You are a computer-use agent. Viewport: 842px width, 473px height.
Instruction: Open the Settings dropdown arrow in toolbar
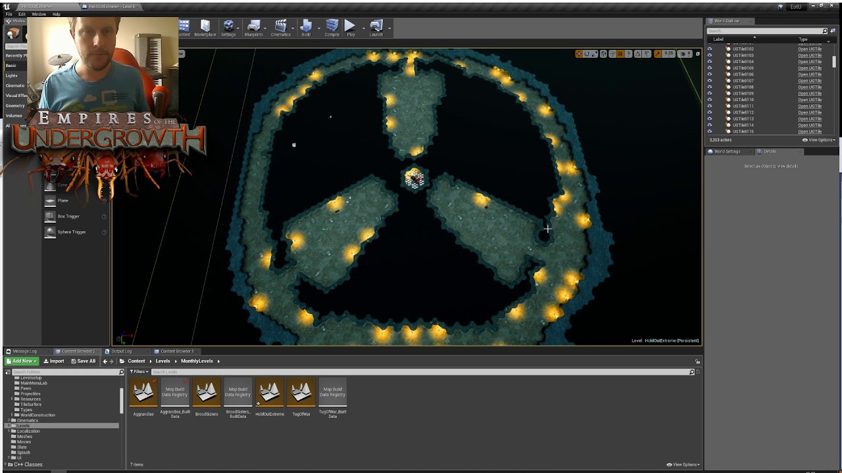point(239,28)
